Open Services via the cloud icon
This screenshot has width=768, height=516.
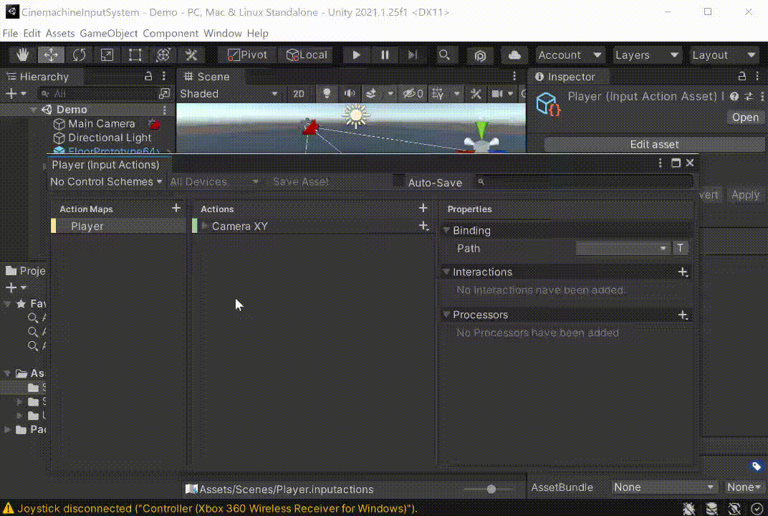514,55
